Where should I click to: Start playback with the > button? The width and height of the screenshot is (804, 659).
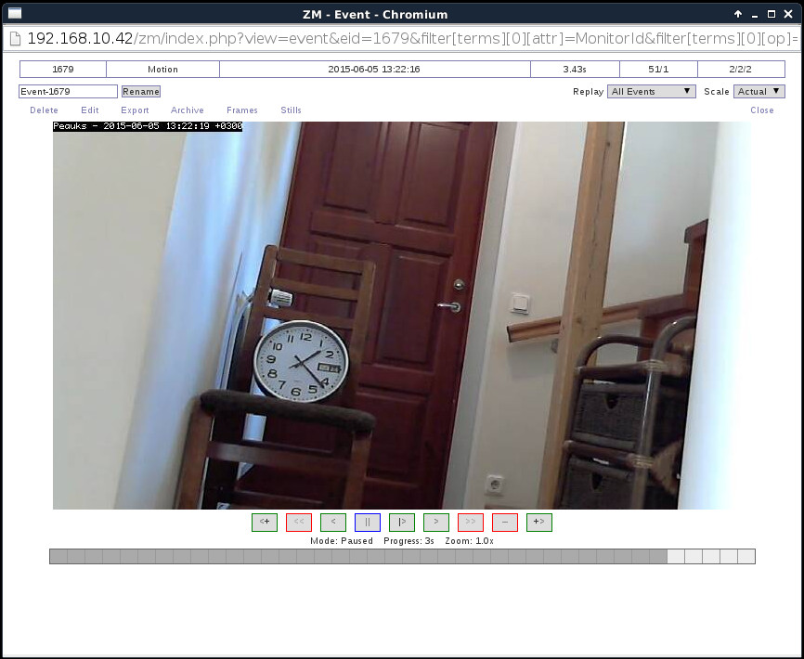pyautogui.click(x=436, y=522)
